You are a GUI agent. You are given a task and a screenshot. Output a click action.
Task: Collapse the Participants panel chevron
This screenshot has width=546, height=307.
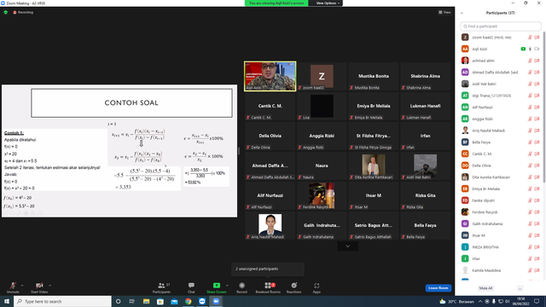[x=462, y=13]
